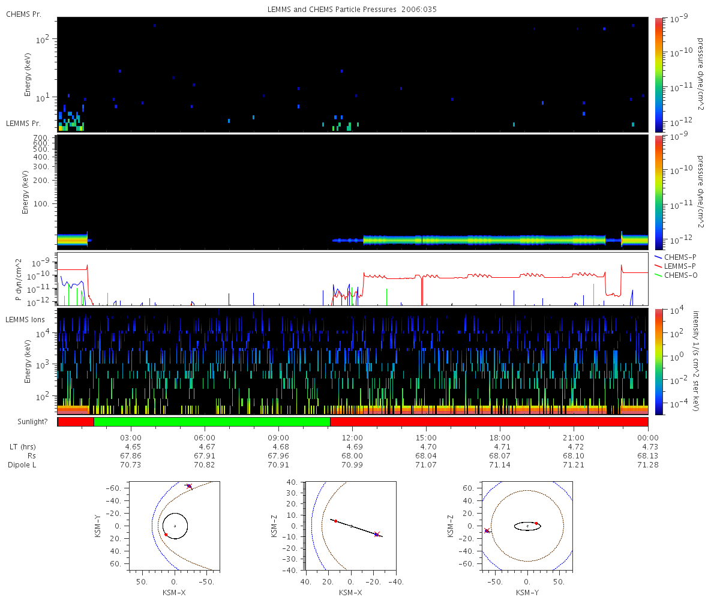Open the KSM X-Z orbit plot thumbnail
The image size is (720, 600).
[351, 525]
